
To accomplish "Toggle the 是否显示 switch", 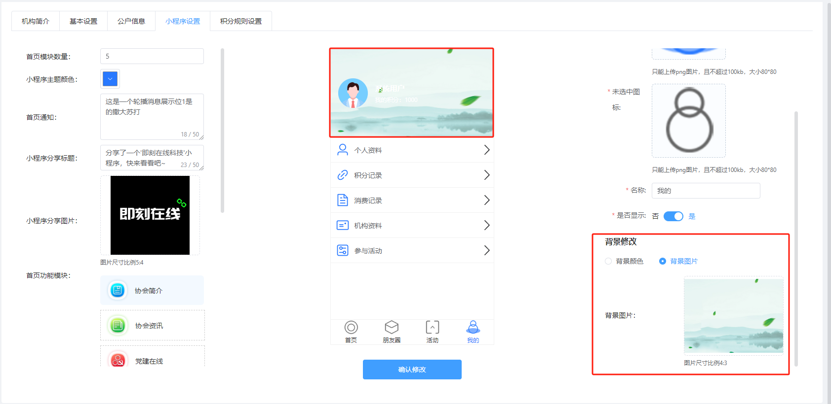I will (x=673, y=216).
